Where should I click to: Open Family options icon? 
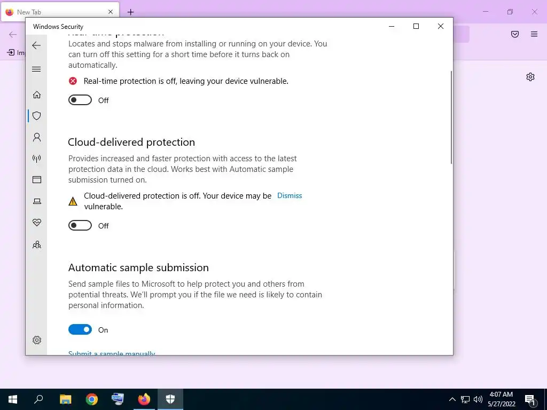(x=37, y=245)
